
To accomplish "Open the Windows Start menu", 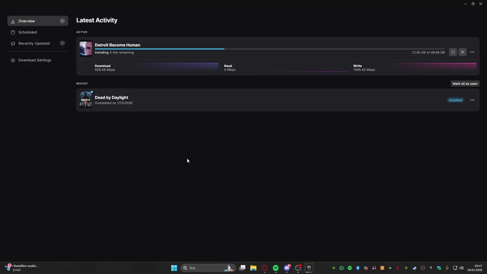I will click(x=174, y=268).
